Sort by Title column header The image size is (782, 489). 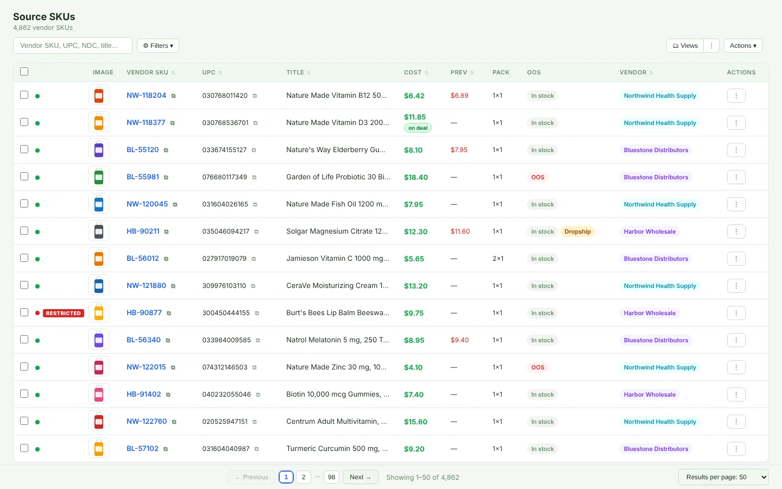pyautogui.click(x=299, y=72)
